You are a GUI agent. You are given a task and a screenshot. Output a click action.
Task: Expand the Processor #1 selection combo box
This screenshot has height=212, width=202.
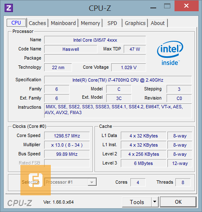(x=70, y=182)
